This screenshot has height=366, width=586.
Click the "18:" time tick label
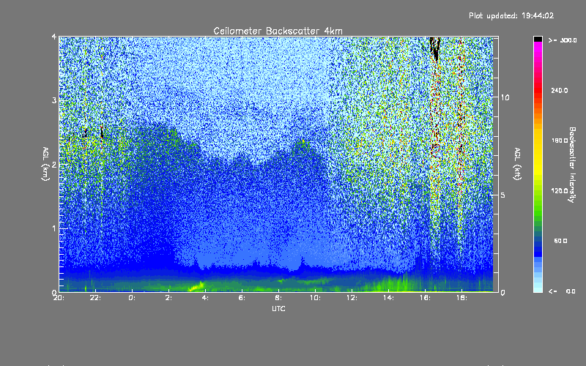(461, 298)
